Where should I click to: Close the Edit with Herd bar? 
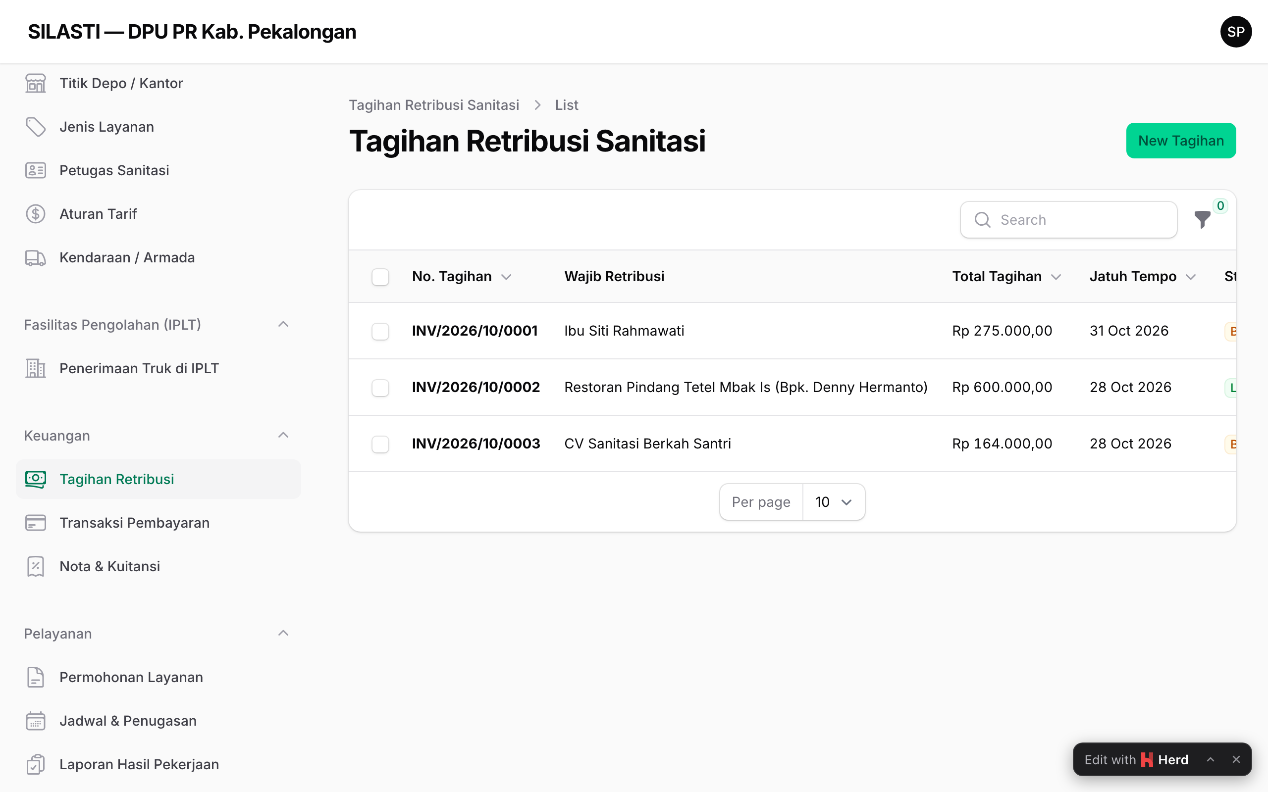click(1236, 759)
